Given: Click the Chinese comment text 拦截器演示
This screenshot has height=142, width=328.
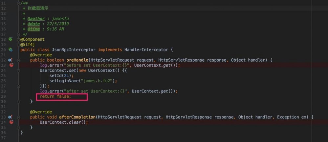Looking at the screenshot, I should (38, 8).
